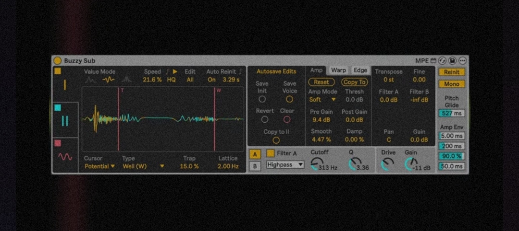The height and width of the screenshot is (231, 519).
Task: Click the Amp Env 50.0 ms field
Action: tap(452, 166)
